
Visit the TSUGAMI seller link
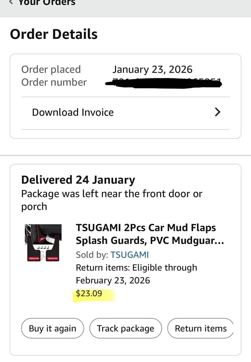(130, 255)
